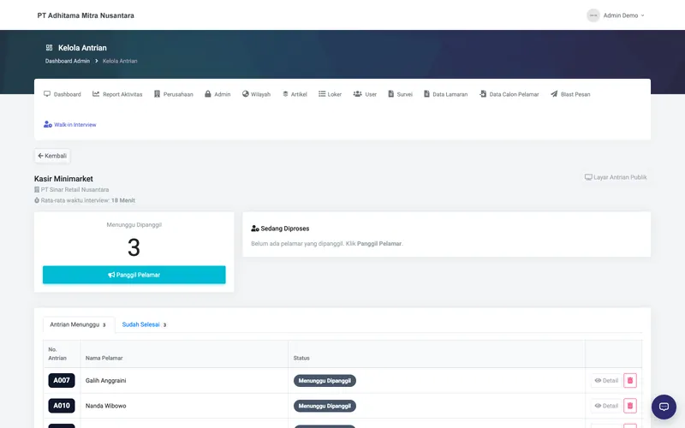Open Layar Antrian Publik link
The image size is (685, 428).
coord(616,177)
